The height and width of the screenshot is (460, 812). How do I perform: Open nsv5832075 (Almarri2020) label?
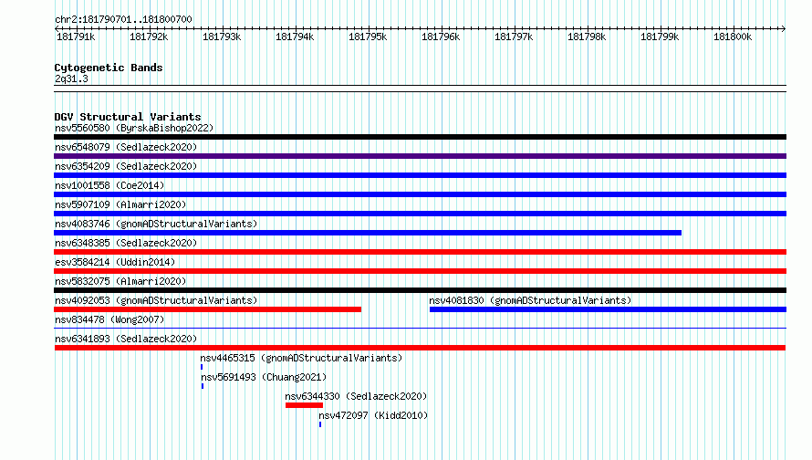click(120, 281)
